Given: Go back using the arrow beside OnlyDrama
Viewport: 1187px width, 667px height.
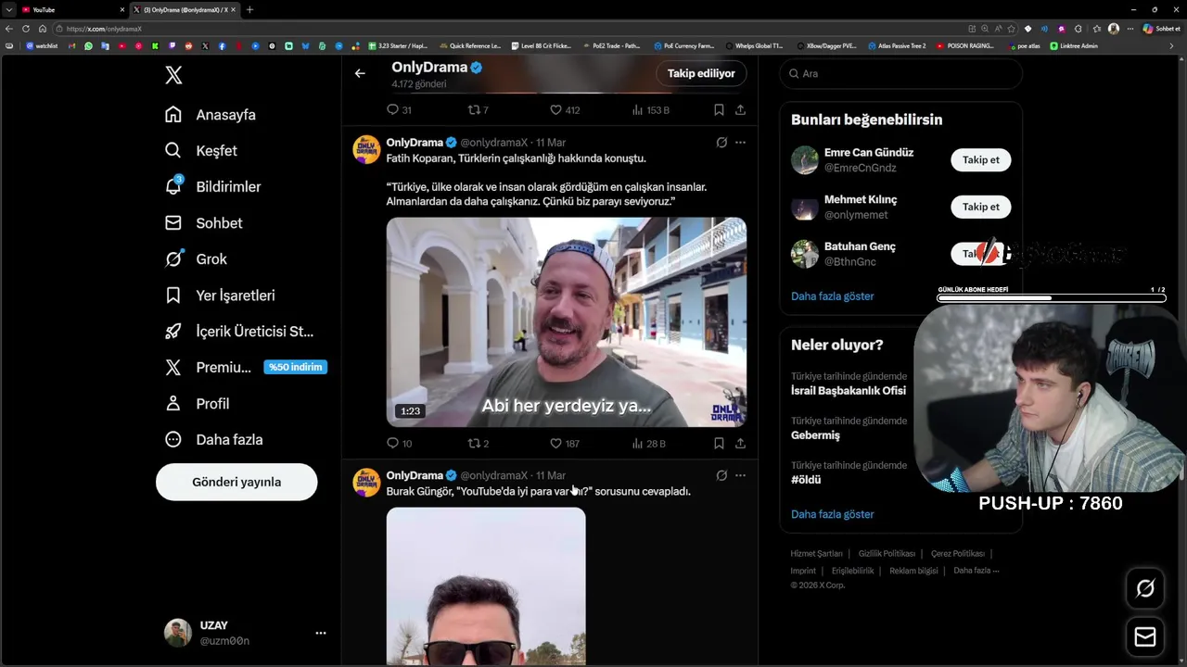Looking at the screenshot, I should click(360, 73).
